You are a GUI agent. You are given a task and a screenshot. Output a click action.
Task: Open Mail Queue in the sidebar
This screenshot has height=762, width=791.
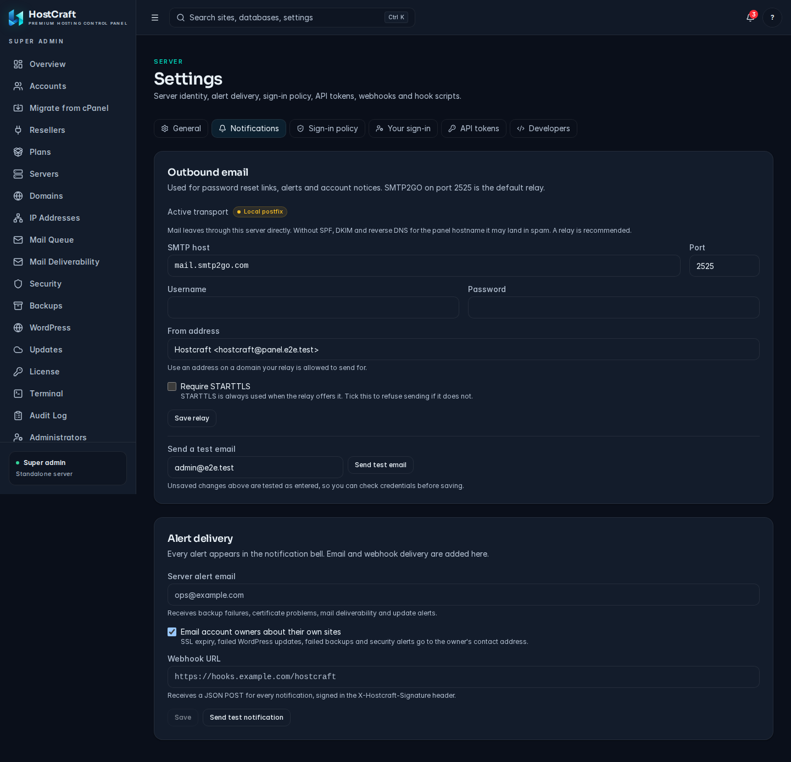tap(68, 240)
